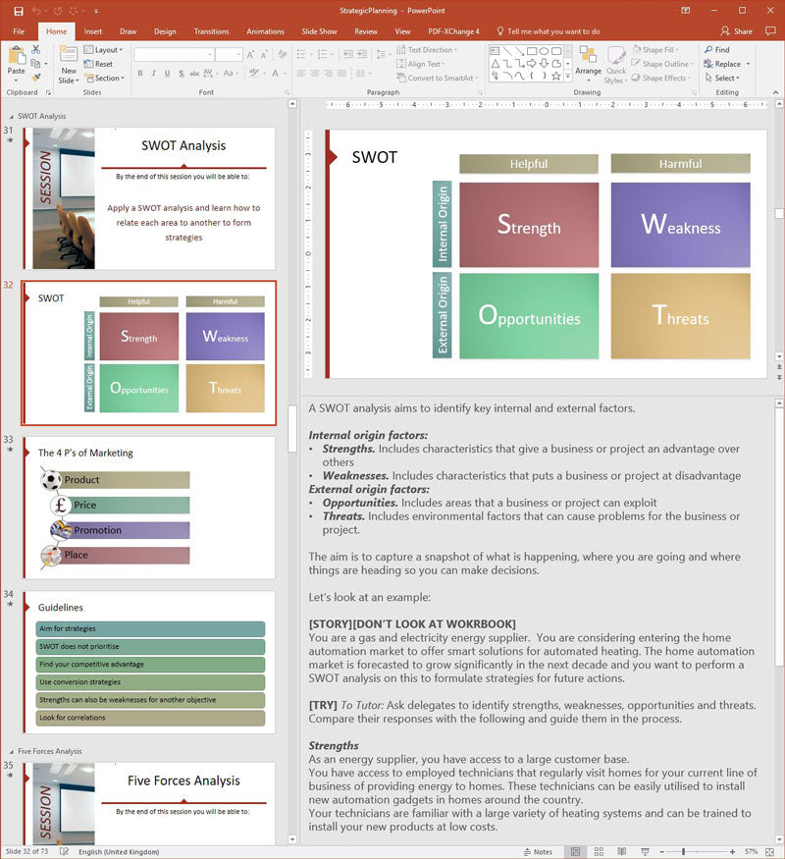Click the Reset slide button
This screenshot has width=785, height=859.
tap(98, 64)
